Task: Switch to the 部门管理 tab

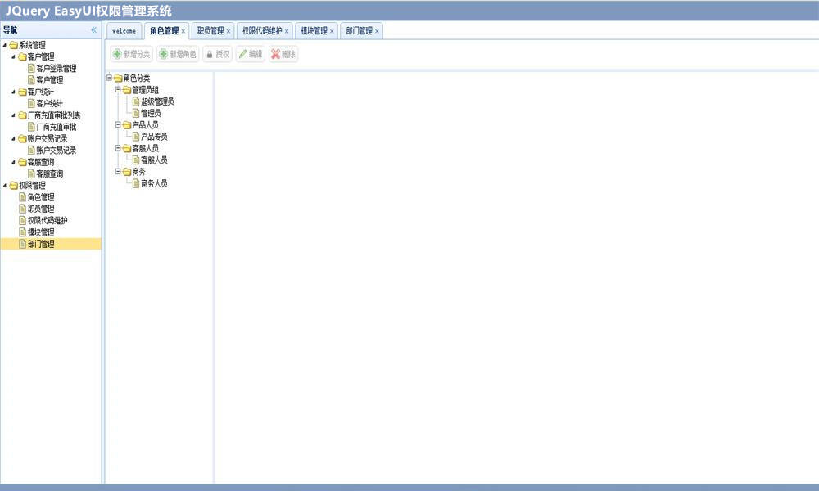Action: click(360, 31)
